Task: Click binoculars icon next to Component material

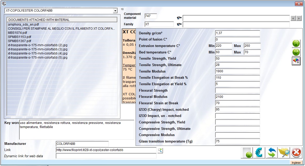Action: 179,18
